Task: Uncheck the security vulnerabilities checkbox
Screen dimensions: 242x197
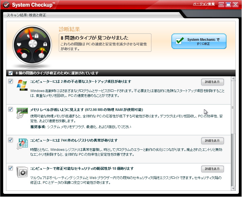Action: (x=10, y=168)
